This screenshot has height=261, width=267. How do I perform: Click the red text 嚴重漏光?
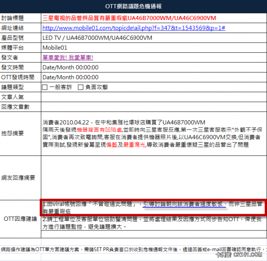(134, 145)
